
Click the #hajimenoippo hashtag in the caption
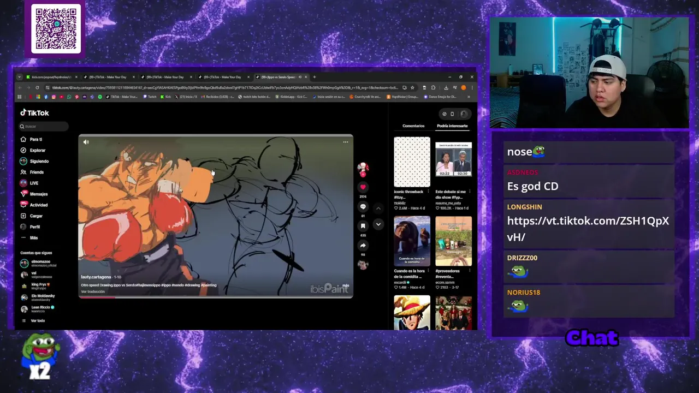[149, 285]
